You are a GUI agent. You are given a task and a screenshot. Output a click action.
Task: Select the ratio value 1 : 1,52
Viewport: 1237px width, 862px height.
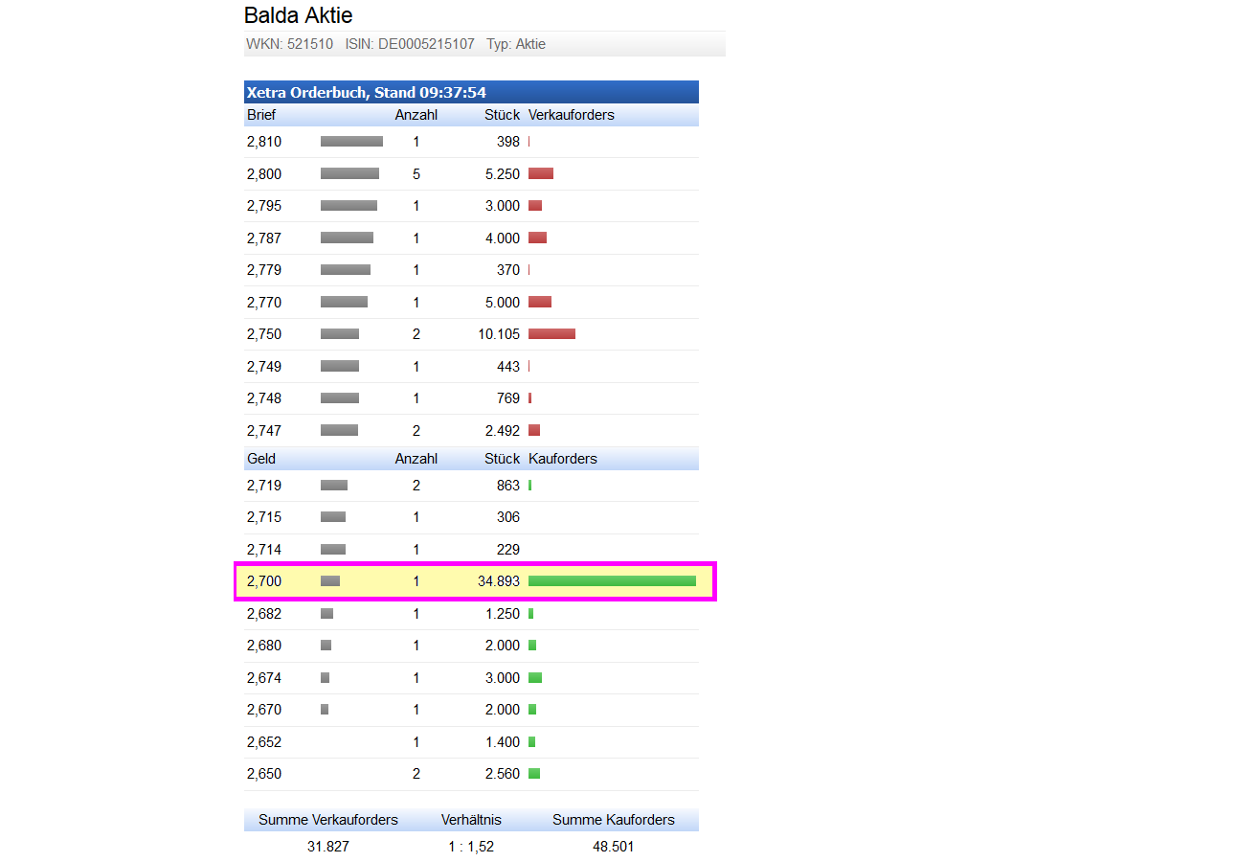tap(471, 847)
